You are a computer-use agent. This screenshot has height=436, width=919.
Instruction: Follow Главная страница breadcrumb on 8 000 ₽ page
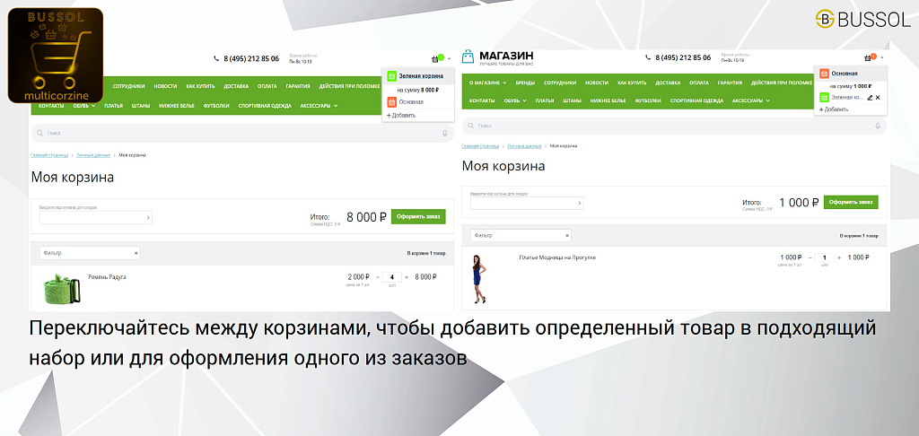(x=49, y=155)
